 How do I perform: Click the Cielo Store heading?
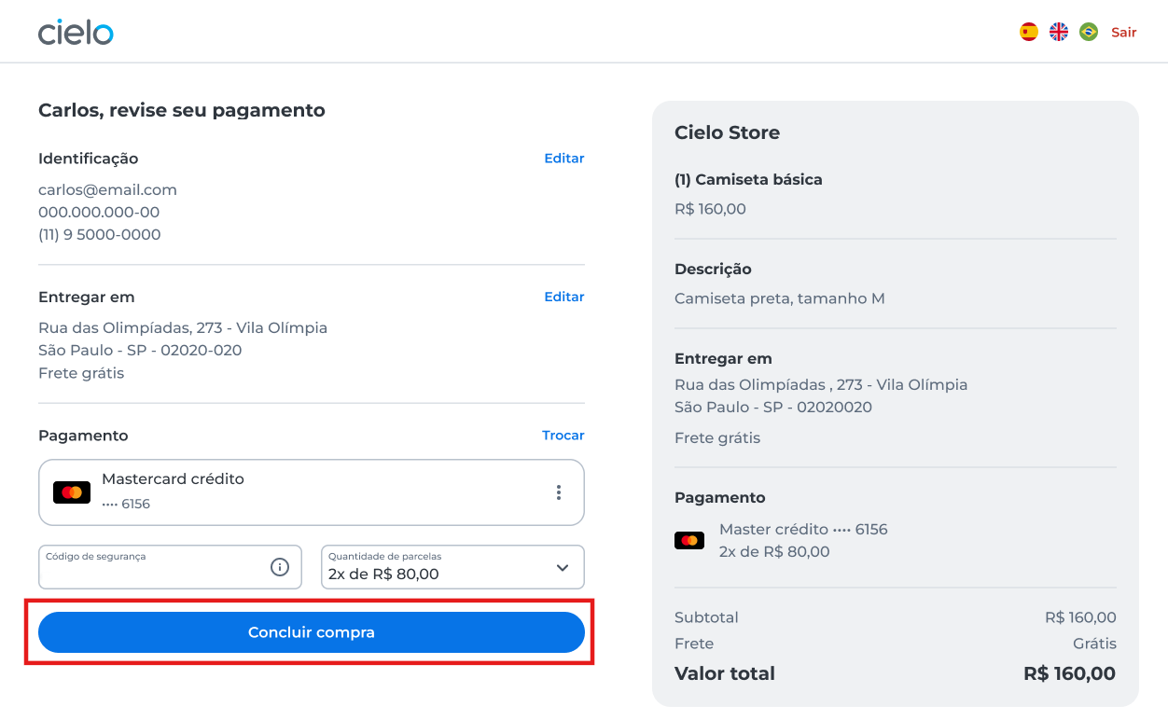727,132
